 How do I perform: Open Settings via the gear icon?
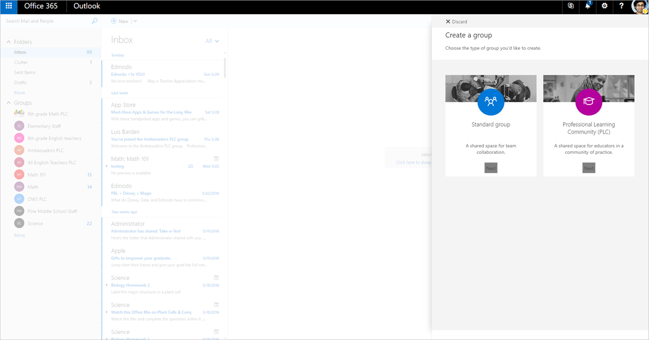(x=604, y=6)
